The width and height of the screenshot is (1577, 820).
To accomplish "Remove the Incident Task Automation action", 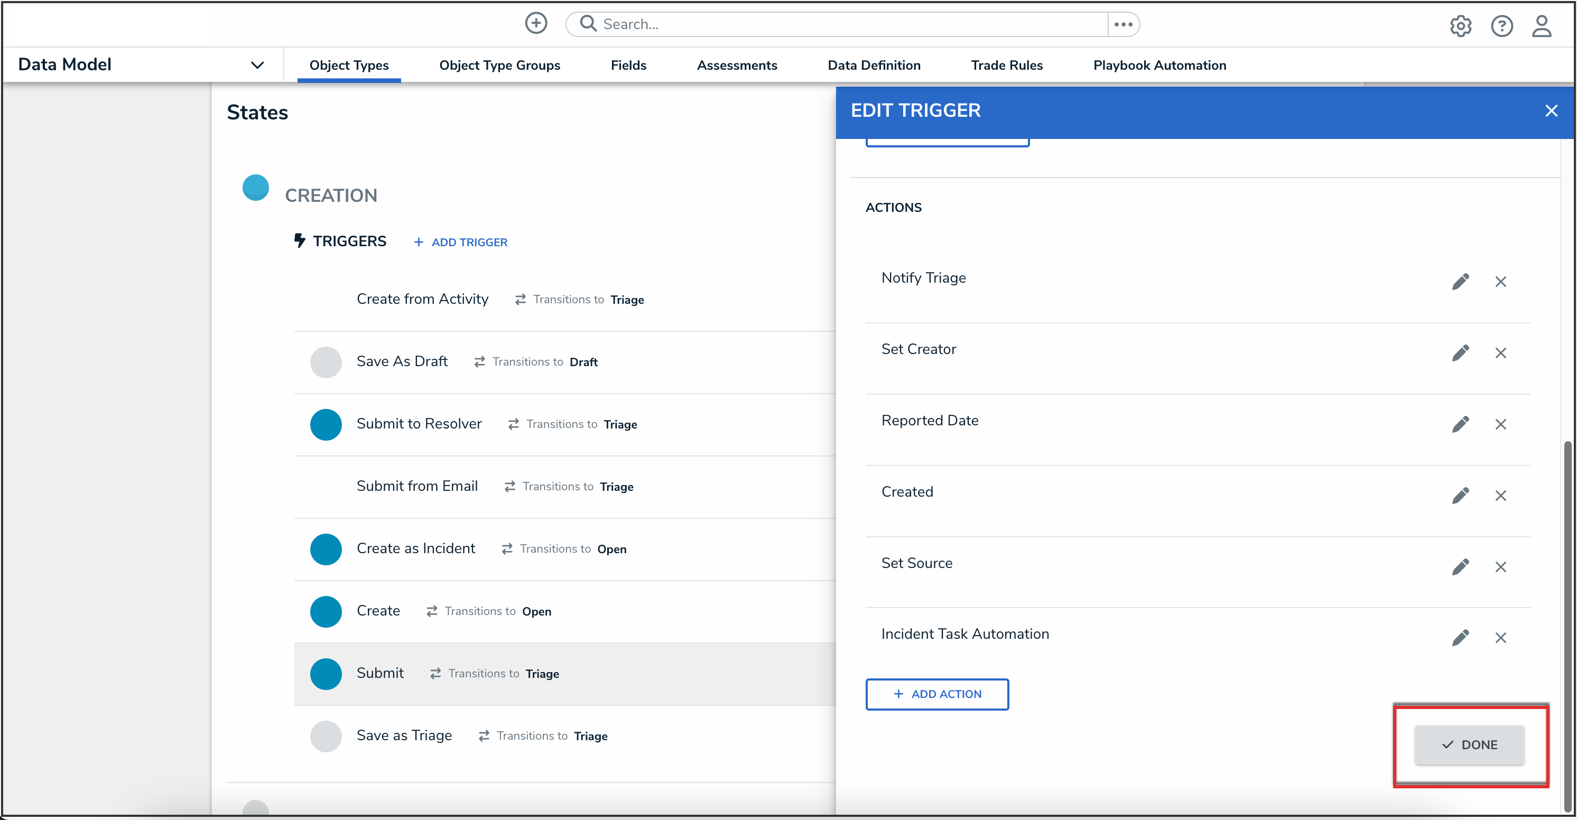I will point(1500,638).
